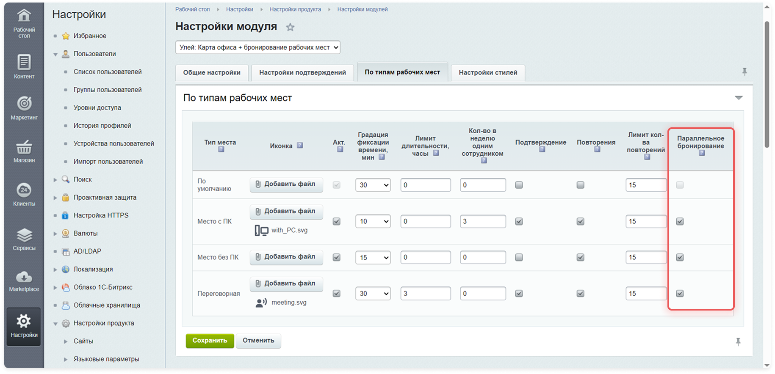Viewport: 775px width, 374px height.
Task: Collapse the Пользователи tree node
Action: click(x=55, y=54)
